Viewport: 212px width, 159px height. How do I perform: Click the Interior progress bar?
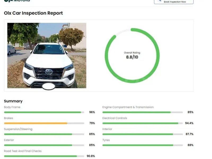(143, 134)
